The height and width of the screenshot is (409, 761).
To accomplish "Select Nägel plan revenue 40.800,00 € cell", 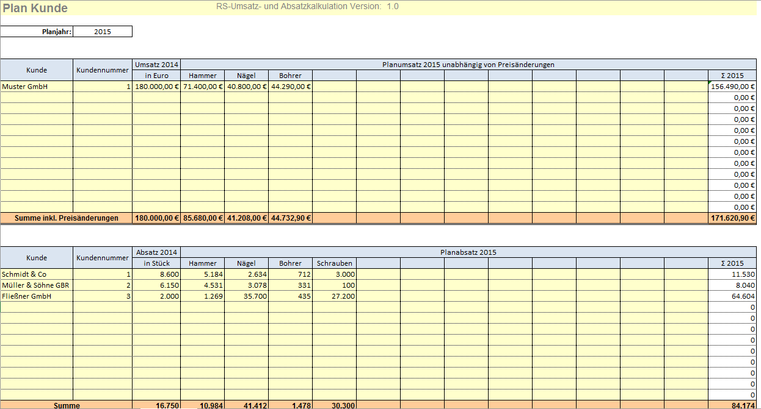I will (246, 87).
